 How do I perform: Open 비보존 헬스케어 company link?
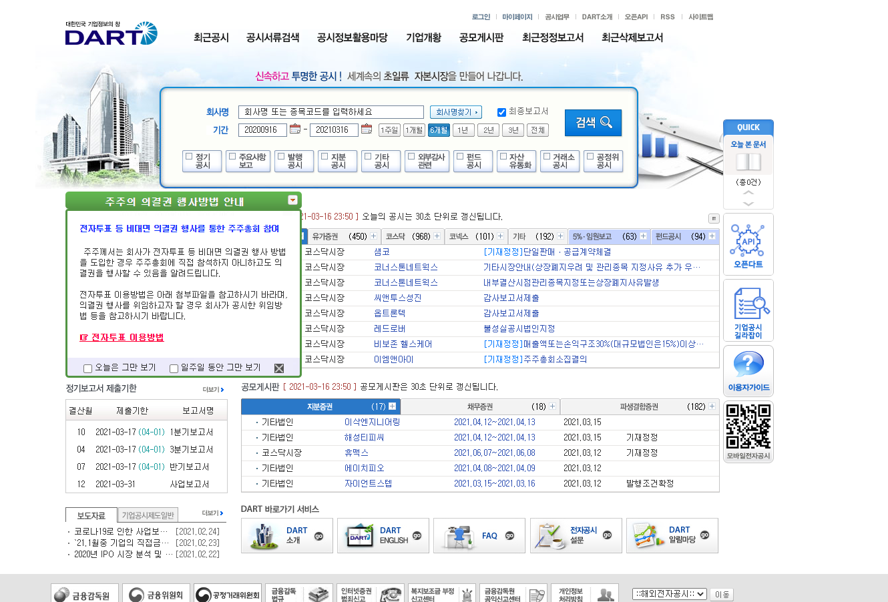tap(403, 344)
